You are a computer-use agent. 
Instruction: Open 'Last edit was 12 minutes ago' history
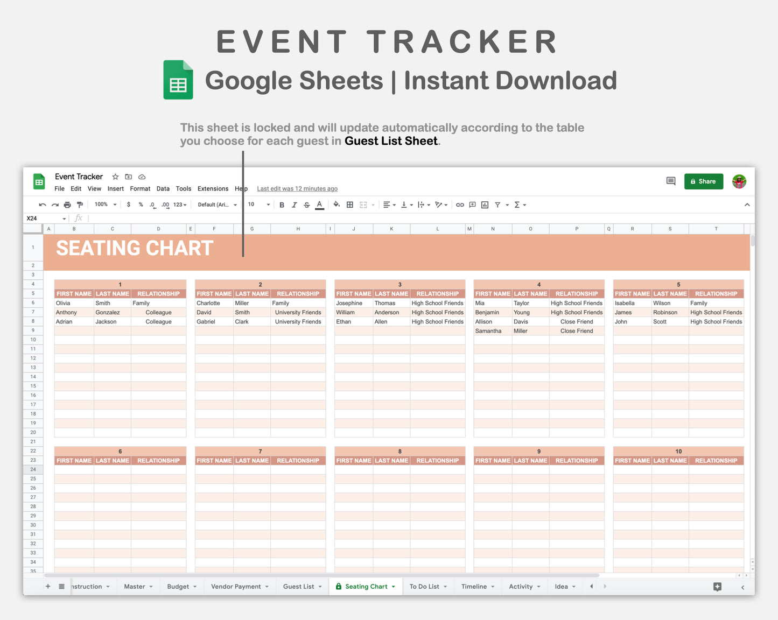[297, 188]
